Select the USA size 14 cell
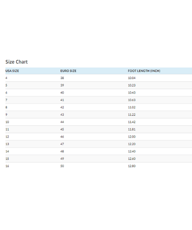 (x=7, y=151)
